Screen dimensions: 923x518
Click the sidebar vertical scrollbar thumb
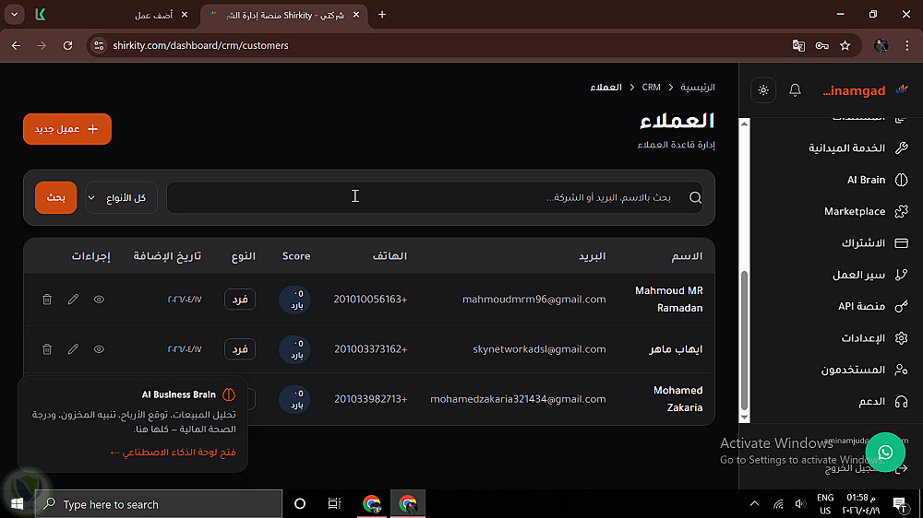pos(745,340)
